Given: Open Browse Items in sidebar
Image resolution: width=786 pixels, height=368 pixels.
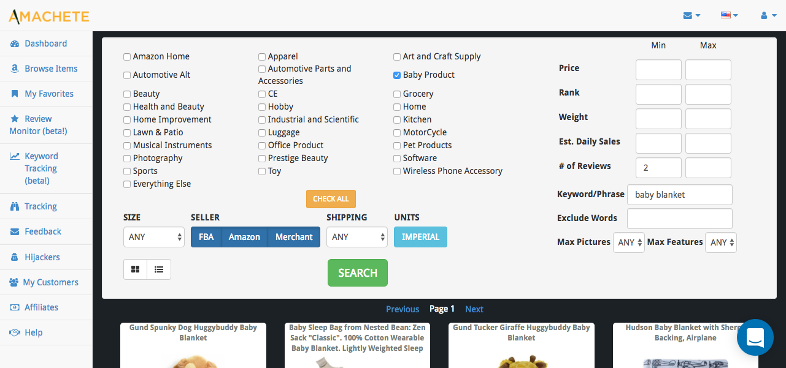Looking at the screenshot, I should click(46, 69).
